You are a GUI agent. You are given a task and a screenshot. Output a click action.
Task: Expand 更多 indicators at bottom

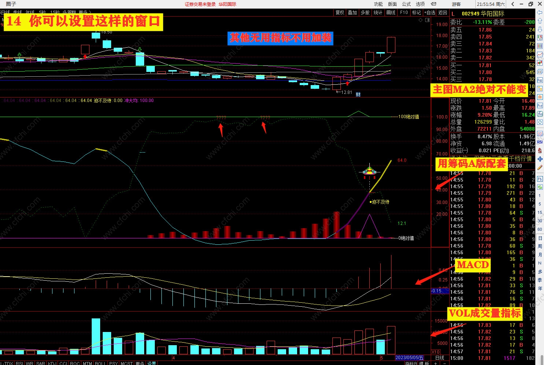(140, 363)
